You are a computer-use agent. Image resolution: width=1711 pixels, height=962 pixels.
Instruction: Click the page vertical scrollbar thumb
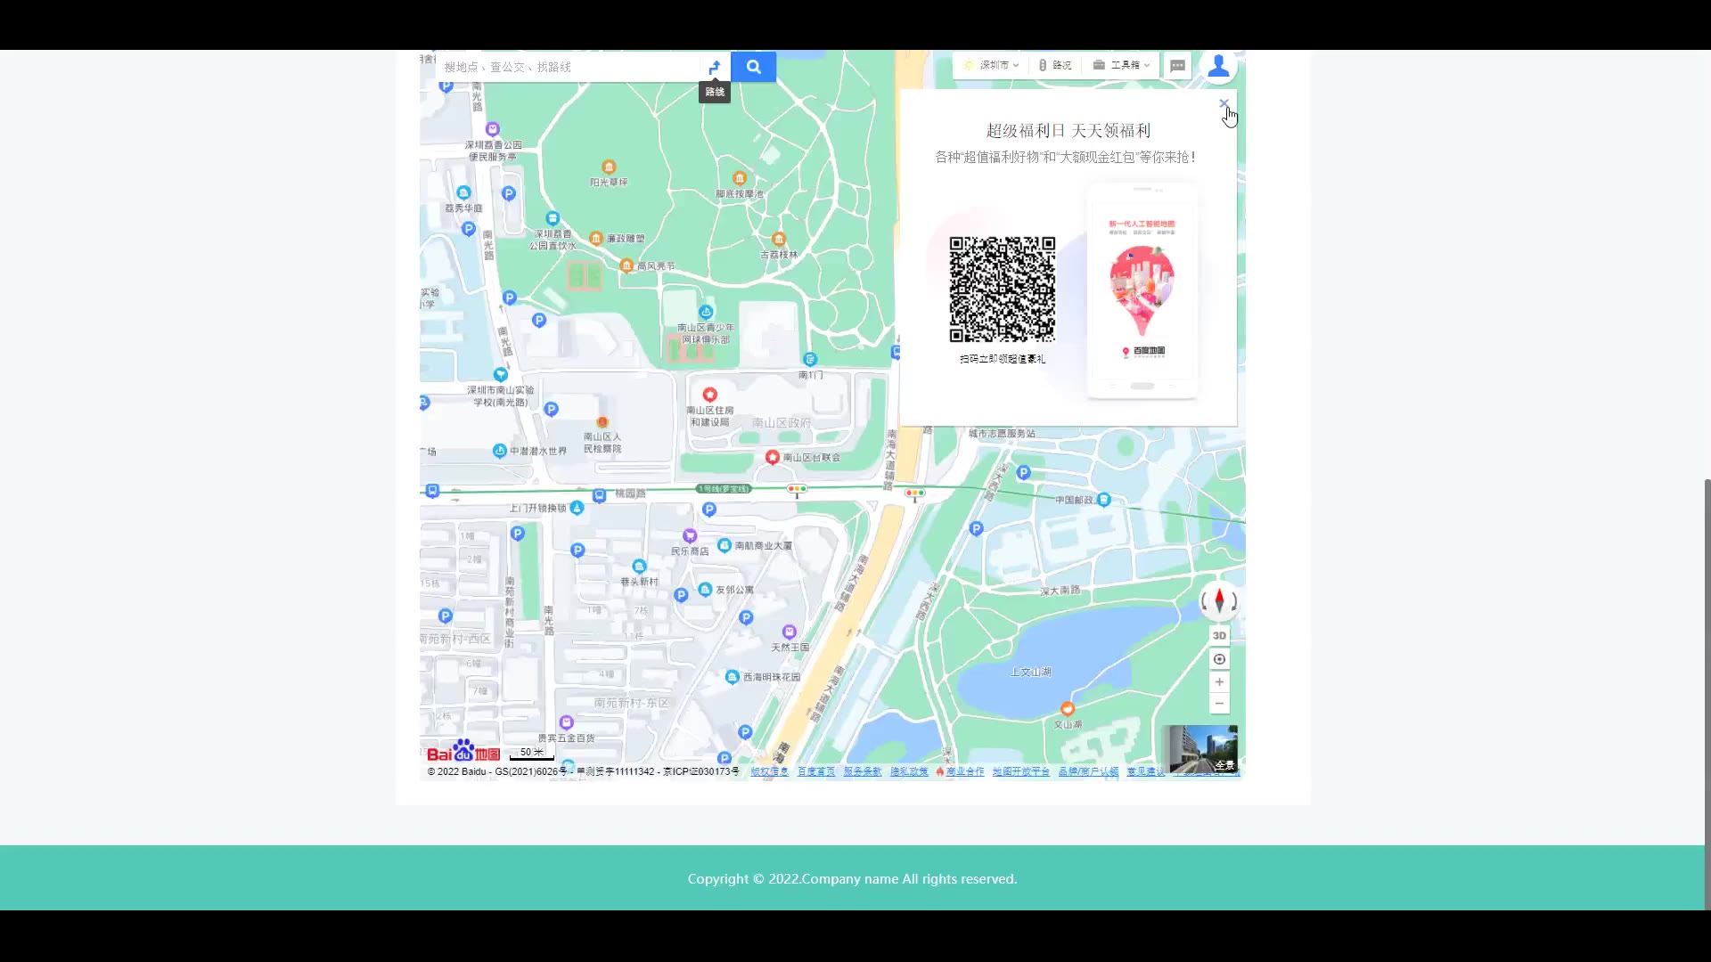1707,695
